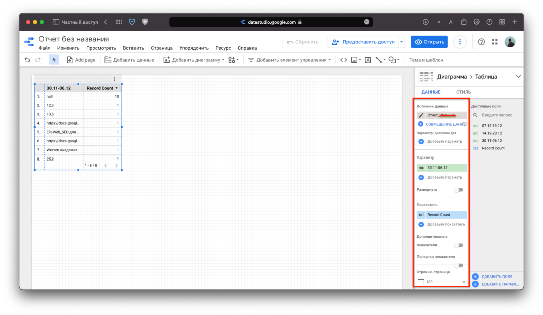Click the Введите запрос search field
Image resolution: width=543 pixels, height=315 pixels.
point(497,115)
